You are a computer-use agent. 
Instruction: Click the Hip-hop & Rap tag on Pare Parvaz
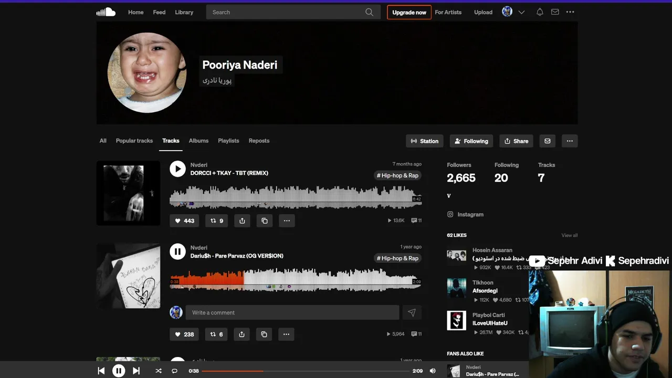pyautogui.click(x=397, y=258)
